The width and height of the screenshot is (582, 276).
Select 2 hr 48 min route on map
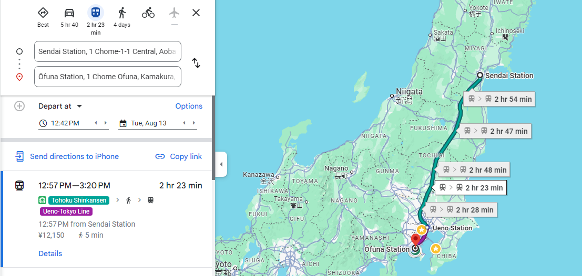(474, 169)
